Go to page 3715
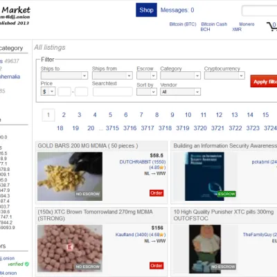 tap(112, 128)
